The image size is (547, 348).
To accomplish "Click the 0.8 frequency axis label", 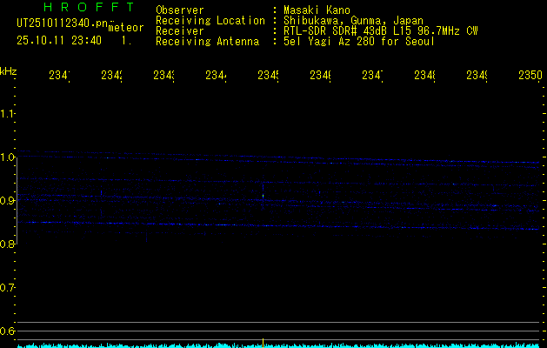I will (8, 244).
